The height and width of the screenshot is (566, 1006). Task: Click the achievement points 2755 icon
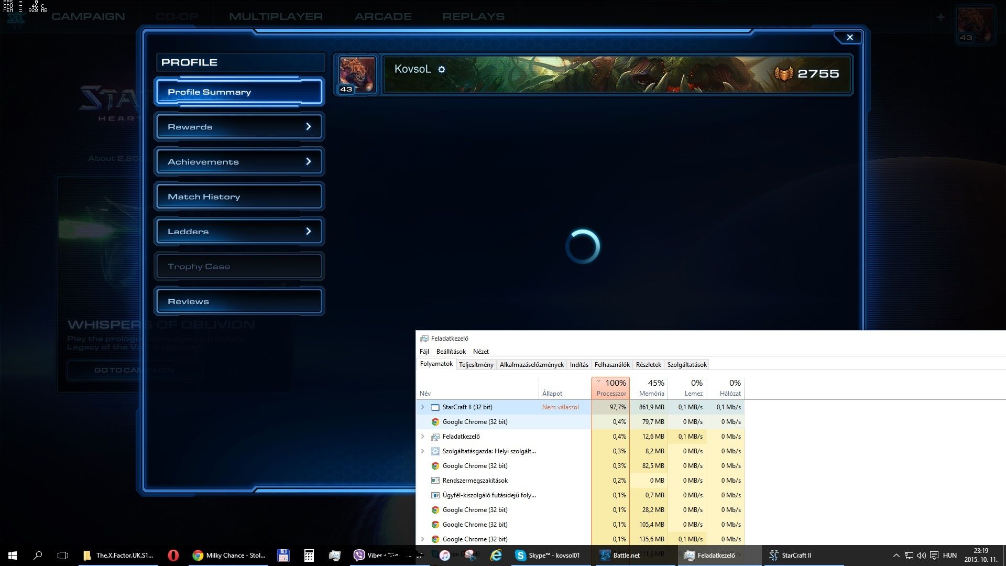tap(784, 74)
